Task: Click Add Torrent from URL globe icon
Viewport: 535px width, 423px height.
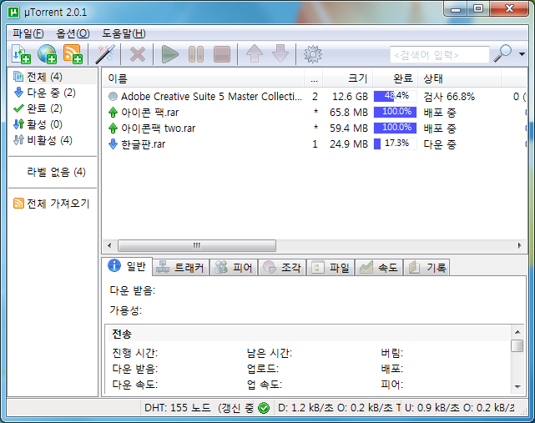Action: click(x=47, y=54)
